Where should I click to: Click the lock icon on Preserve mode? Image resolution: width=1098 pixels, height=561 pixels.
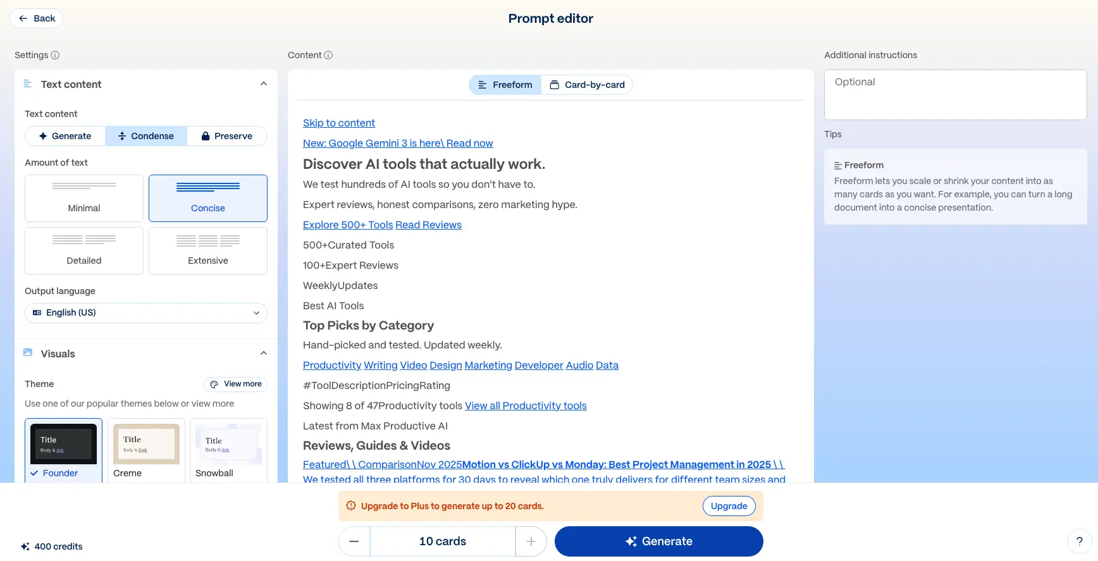[205, 135]
